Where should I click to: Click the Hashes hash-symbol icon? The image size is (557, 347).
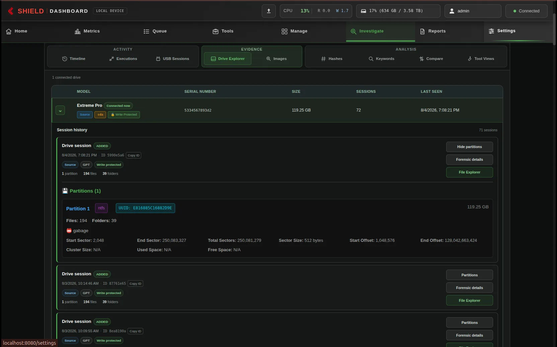(x=323, y=59)
